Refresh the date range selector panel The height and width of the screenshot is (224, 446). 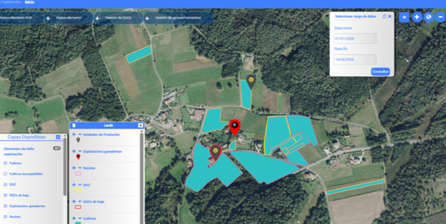click(x=384, y=16)
